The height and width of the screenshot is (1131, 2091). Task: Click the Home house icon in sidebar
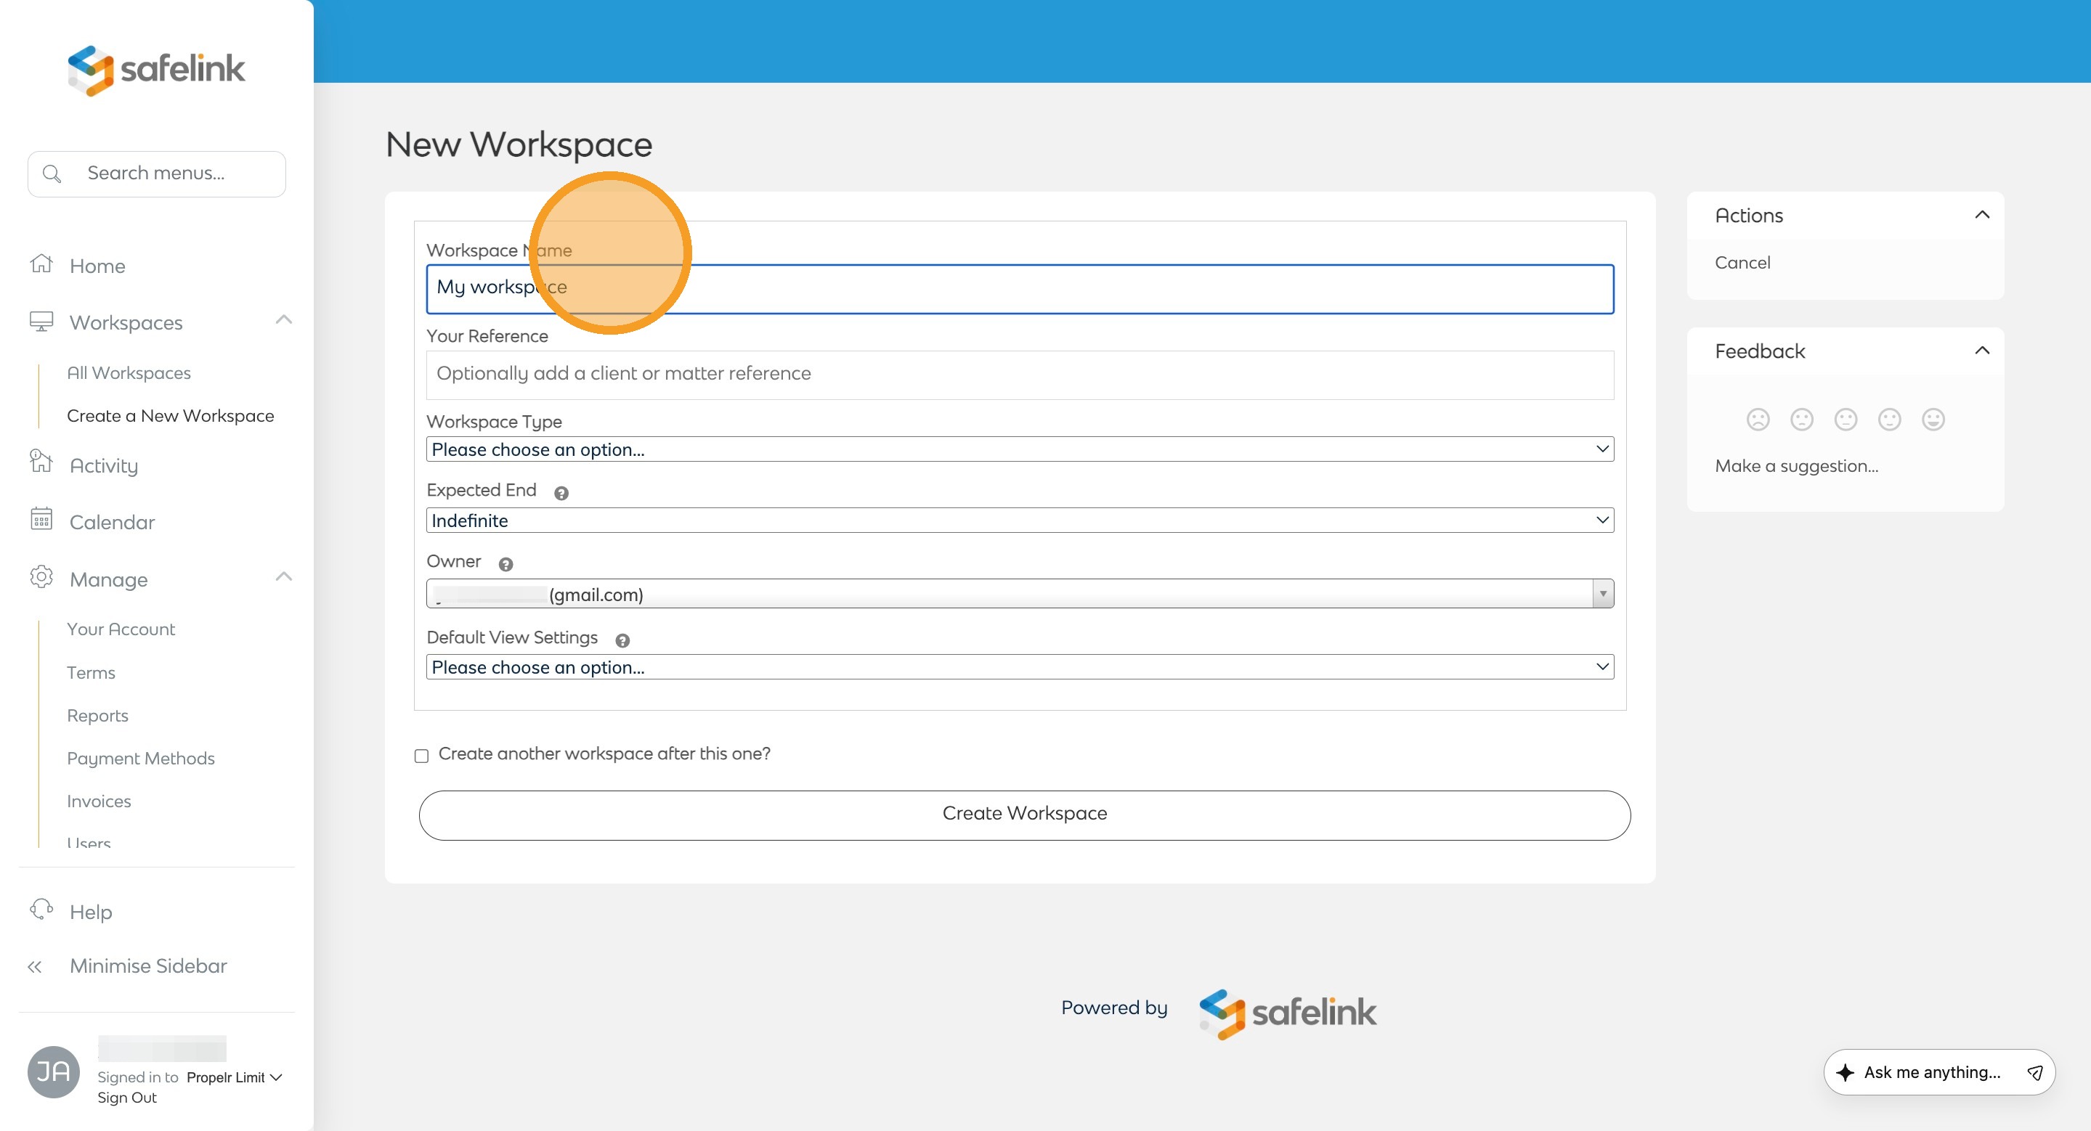(41, 264)
